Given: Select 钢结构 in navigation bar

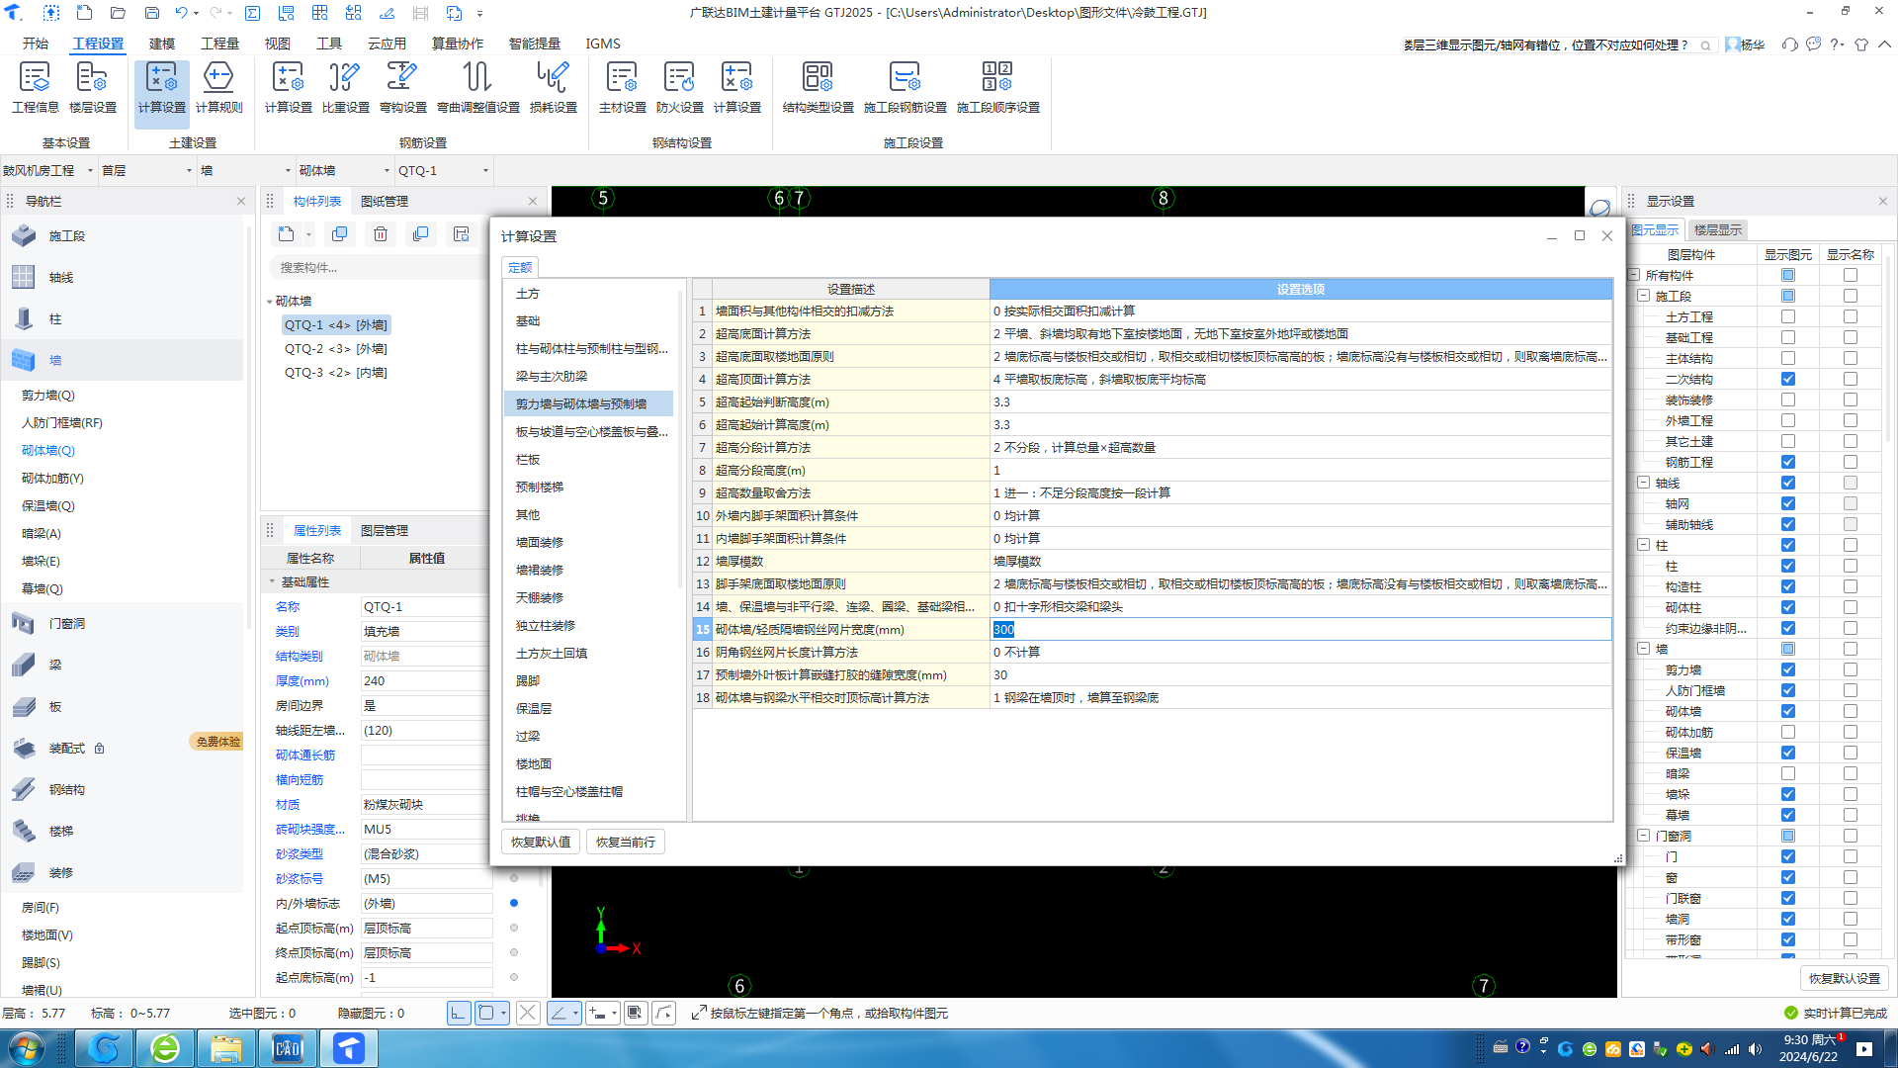Looking at the screenshot, I should click(122, 789).
